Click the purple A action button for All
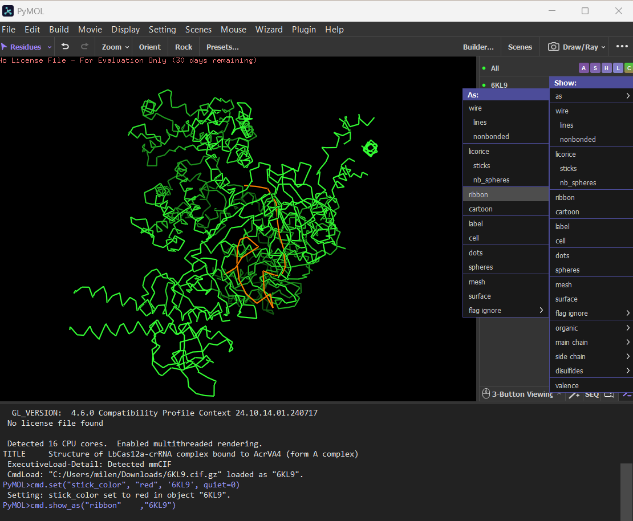633x521 pixels. [x=583, y=68]
